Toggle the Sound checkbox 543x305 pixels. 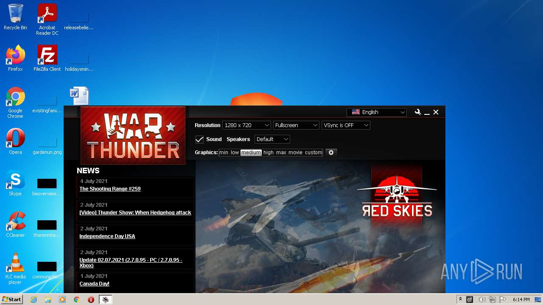[x=199, y=139]
